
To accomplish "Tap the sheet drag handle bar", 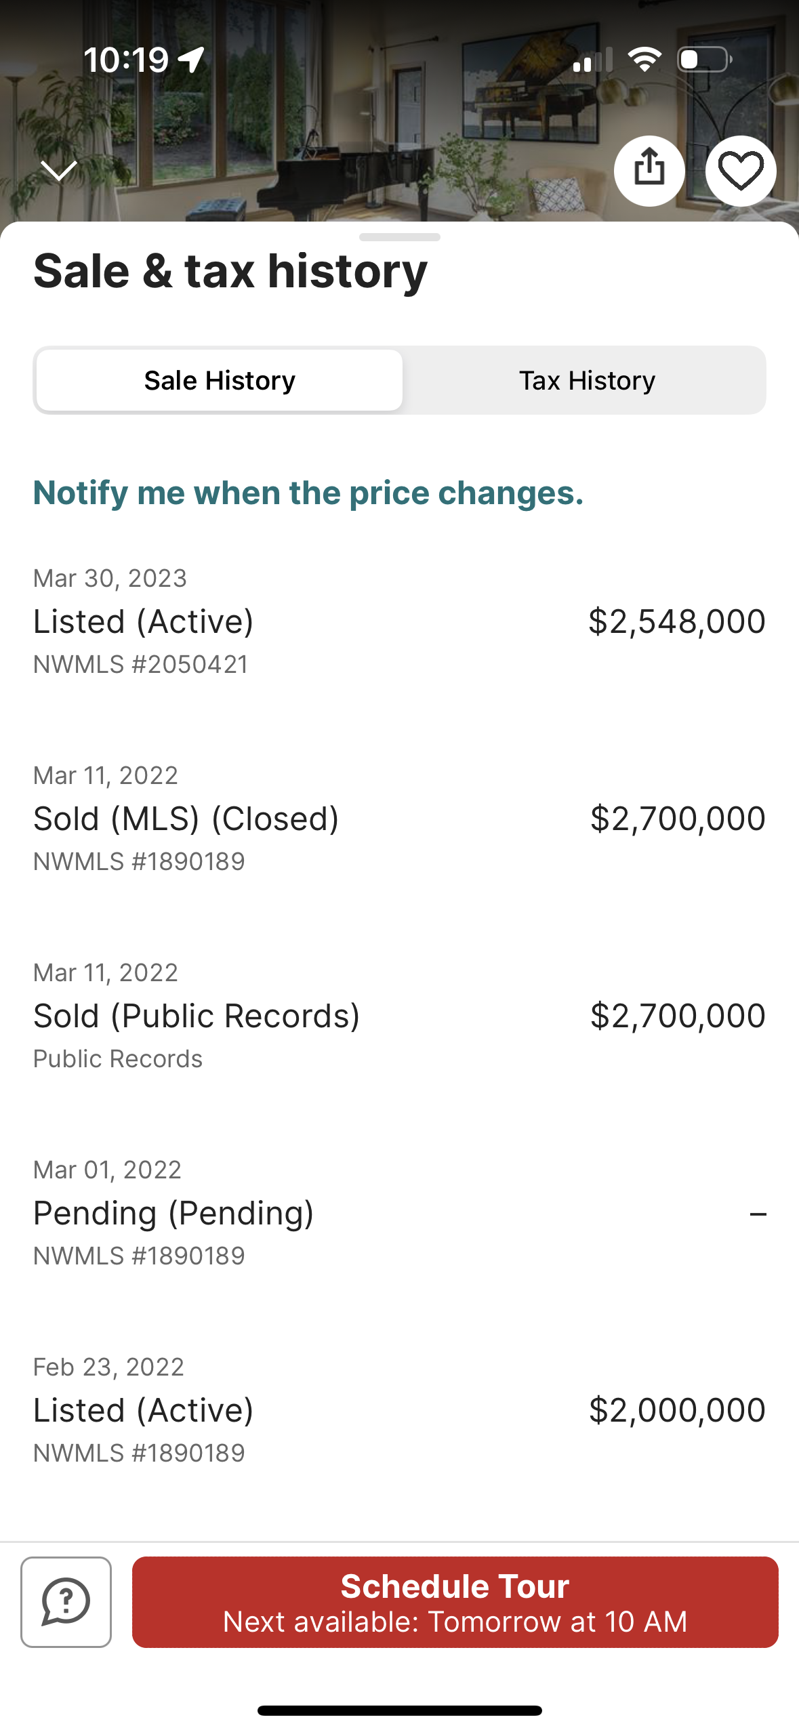I will point(400,237).
